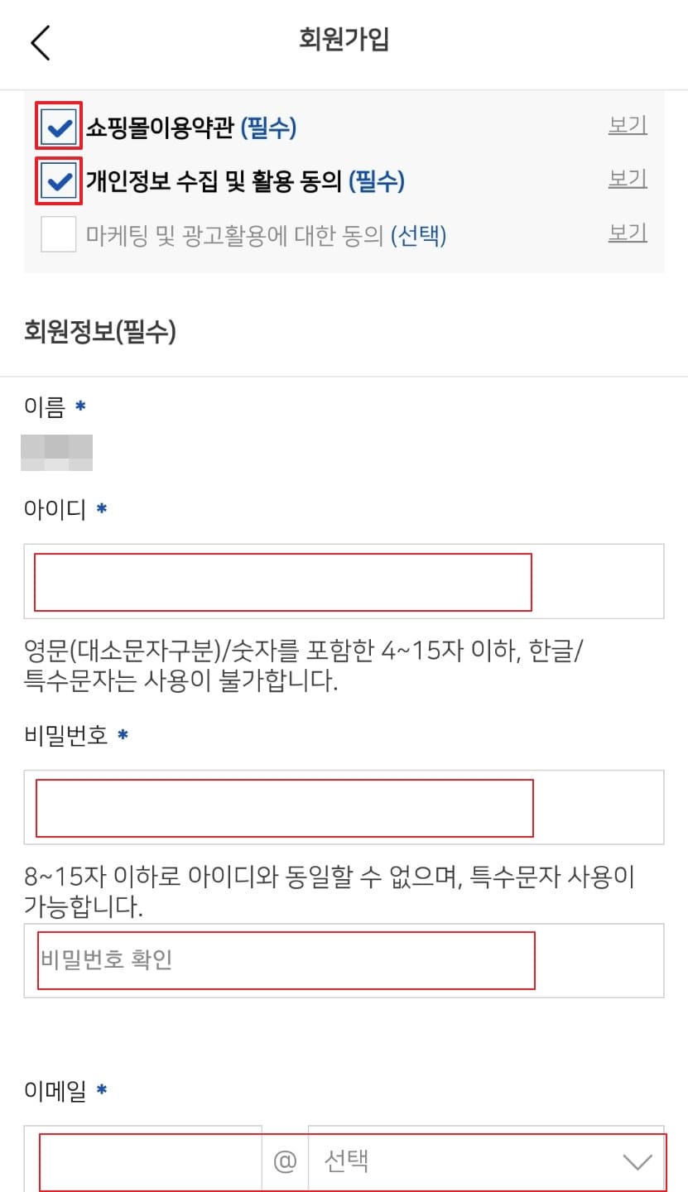Click the @ symbol in the email row

point(286,1161)
